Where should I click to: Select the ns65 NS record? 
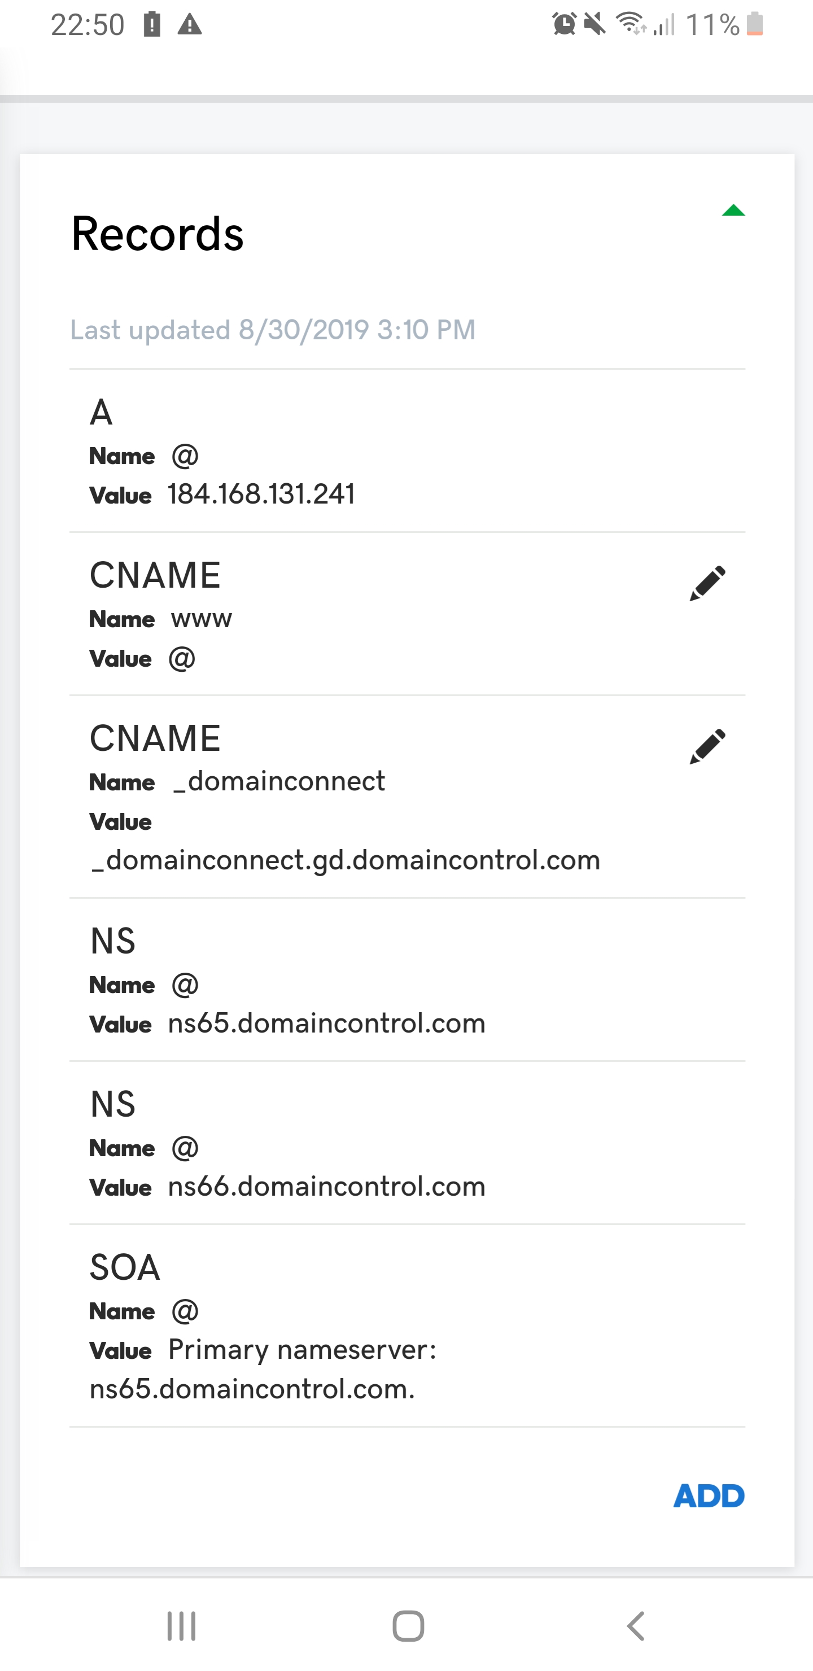click(x=408, y=979)
